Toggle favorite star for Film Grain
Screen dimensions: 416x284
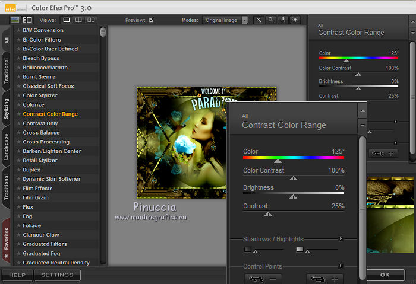(x=18, y=197)
